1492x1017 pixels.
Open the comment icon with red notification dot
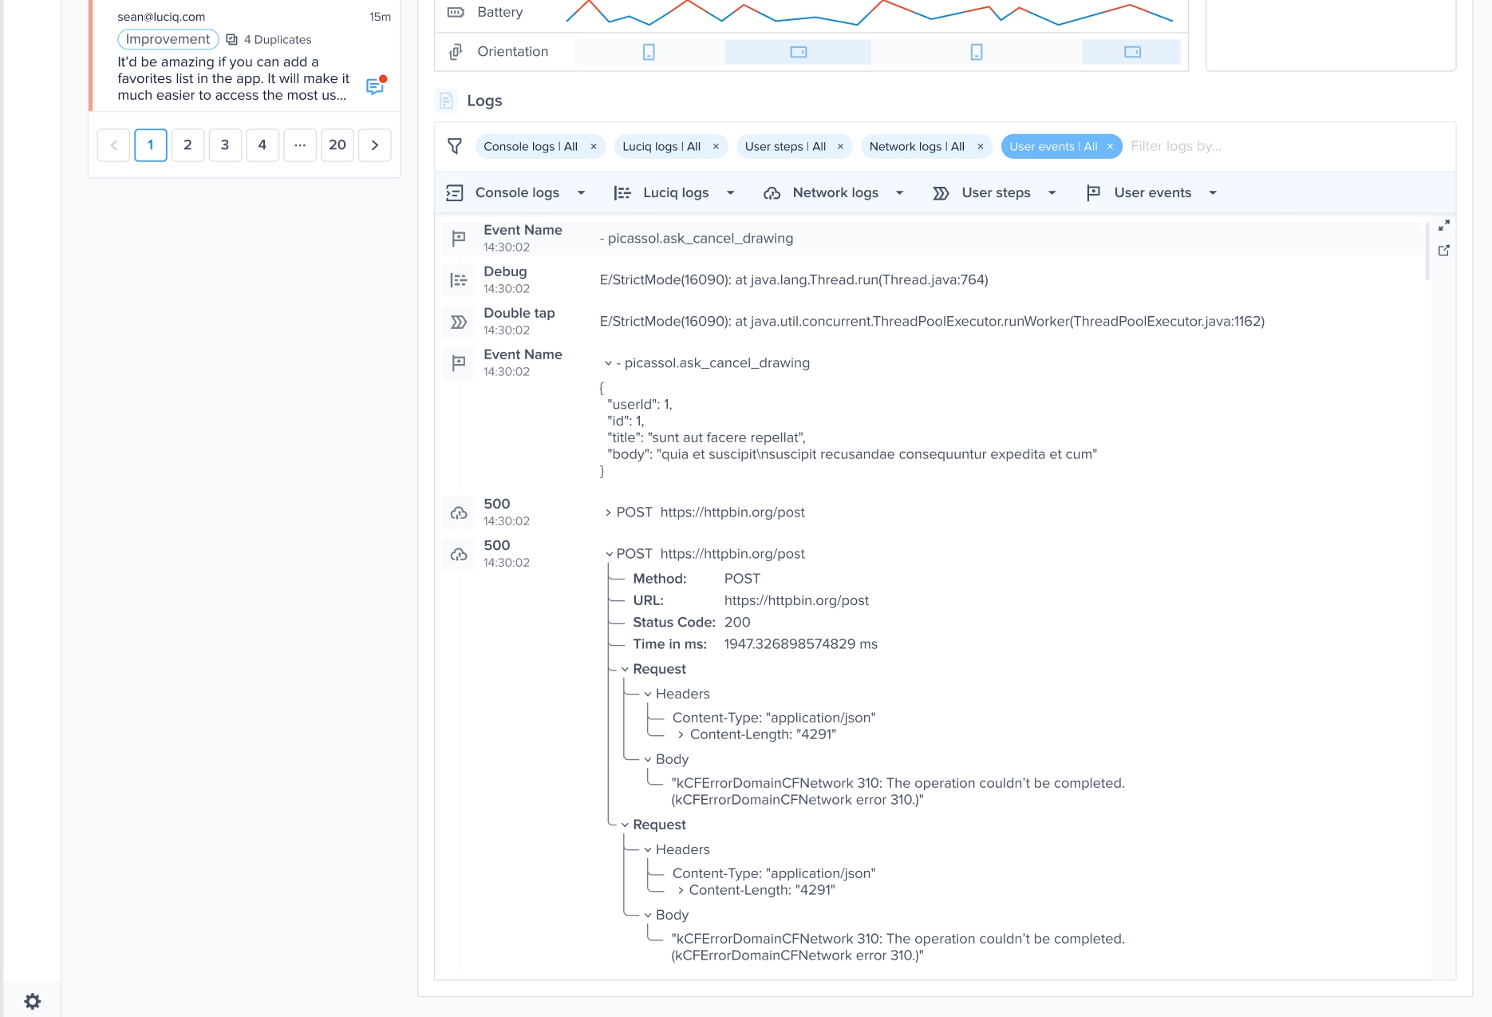click(x=375, y=86)
